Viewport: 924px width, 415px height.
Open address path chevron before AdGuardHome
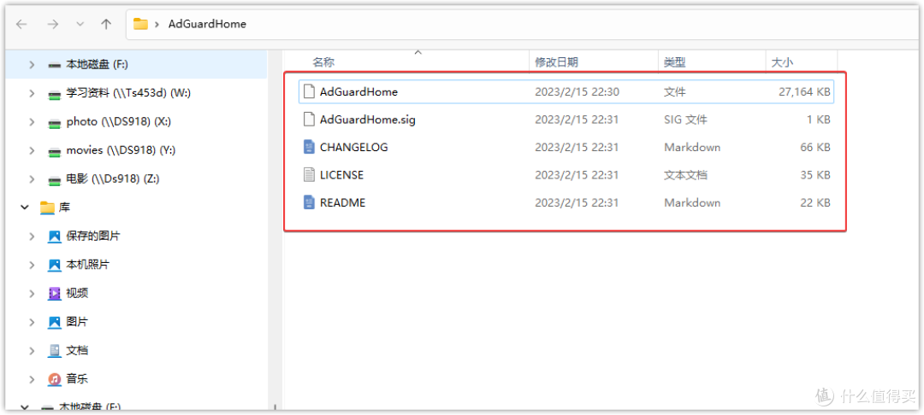point(157,24)
